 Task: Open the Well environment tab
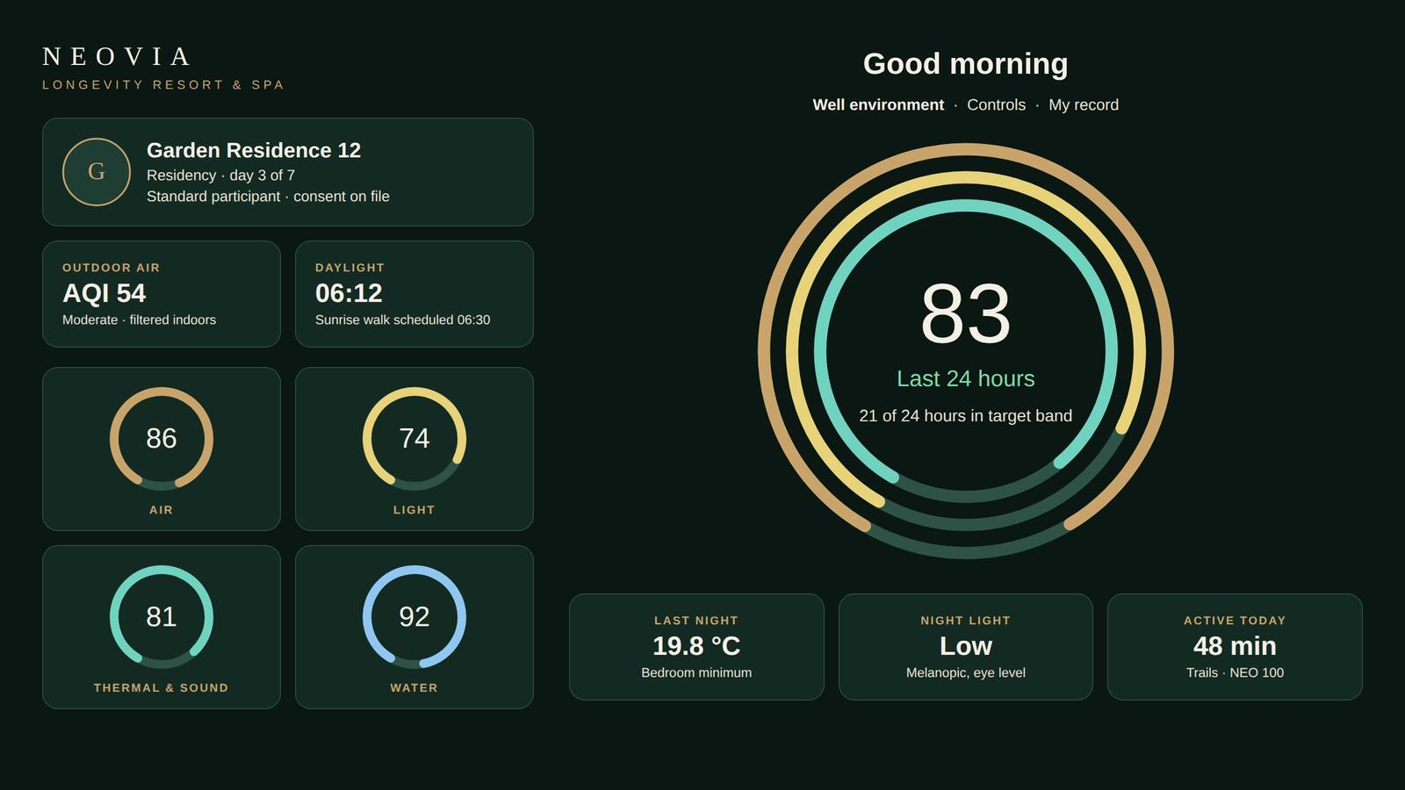(x=878, y=104)
